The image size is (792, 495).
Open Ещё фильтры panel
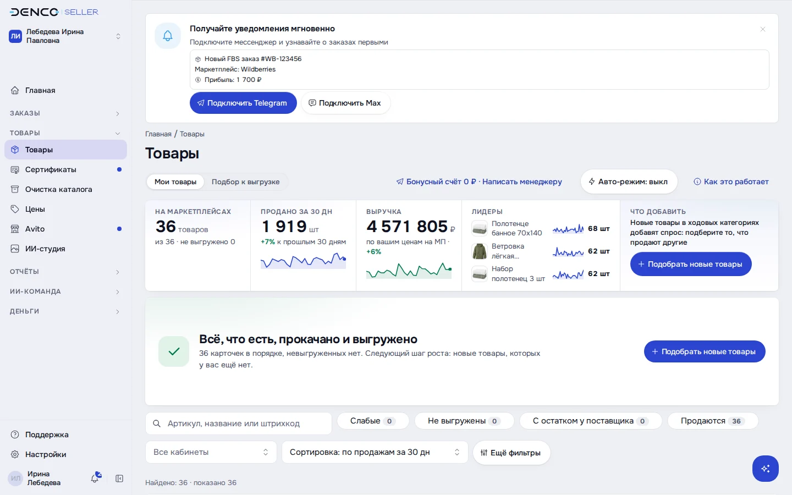512,453
